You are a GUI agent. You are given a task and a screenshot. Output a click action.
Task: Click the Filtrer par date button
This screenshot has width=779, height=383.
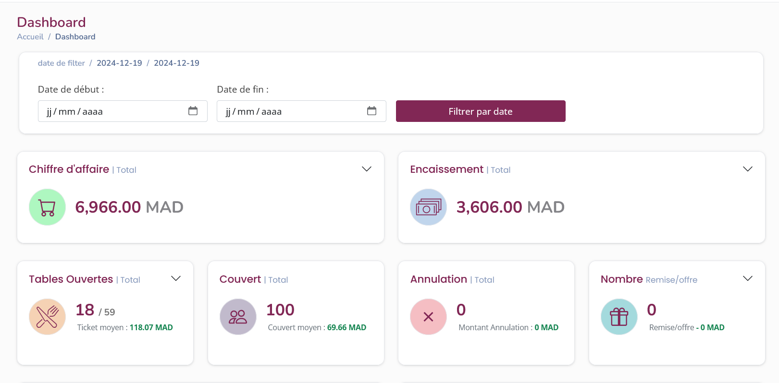point(481,111)
